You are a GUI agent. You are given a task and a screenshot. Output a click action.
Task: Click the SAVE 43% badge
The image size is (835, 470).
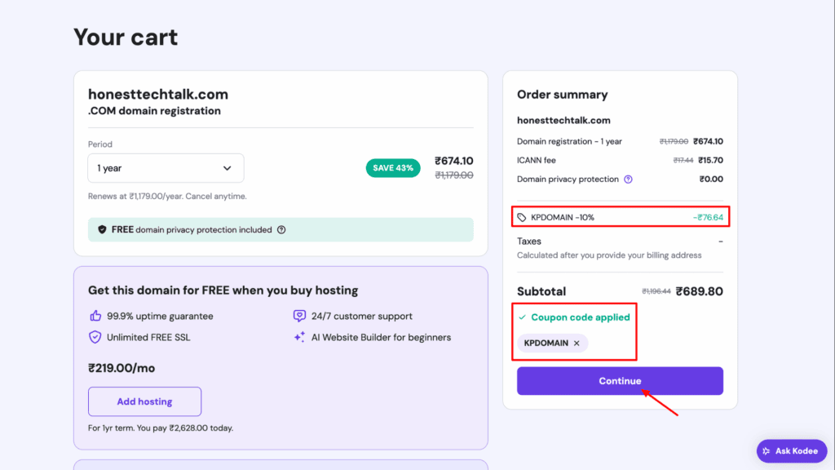click(x=393, y=166)
